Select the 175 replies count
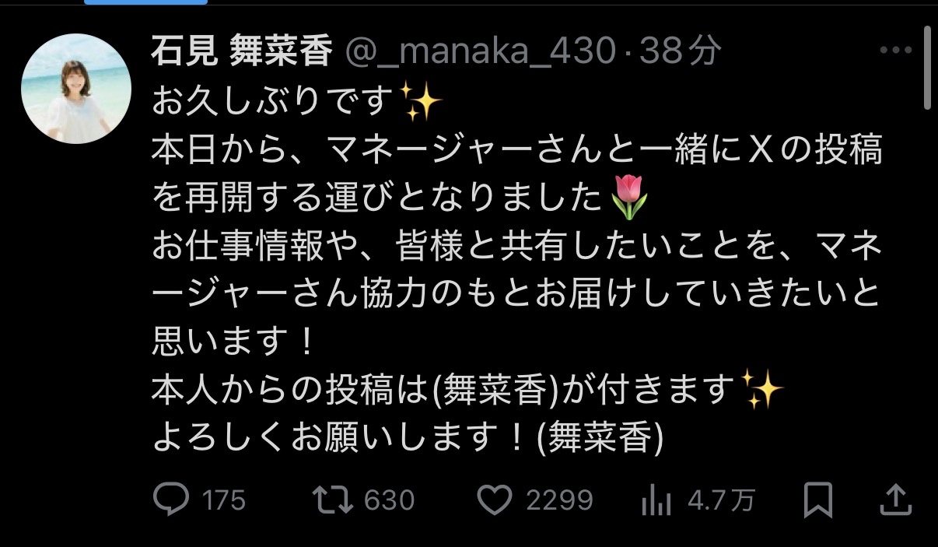Image resolution: width=938 pixels, height=547 pixels. coord(224,500)
